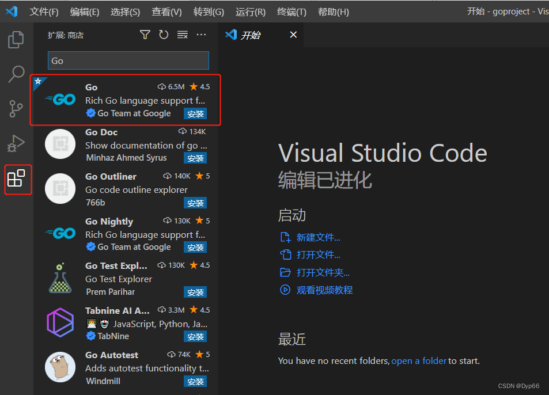The height and width of the screenshot is (395, 549).
Task: Click the Go Nightly extension logo
Action: coord(60,233)
